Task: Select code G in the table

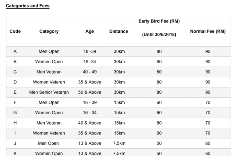Action: (15, 113)
